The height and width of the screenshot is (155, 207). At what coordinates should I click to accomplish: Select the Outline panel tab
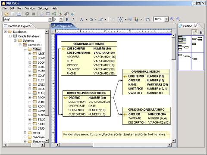coord(188,26)
